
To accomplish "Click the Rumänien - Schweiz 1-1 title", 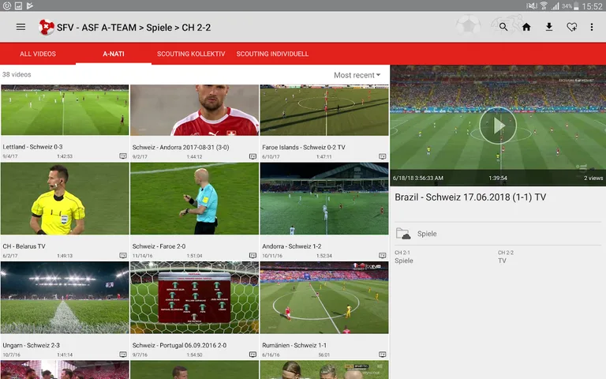I will 294,345.
